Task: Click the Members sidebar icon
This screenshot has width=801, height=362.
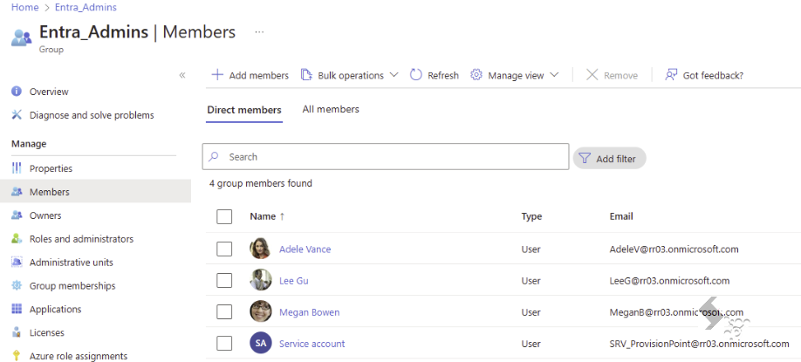Action: coord(17,192)
